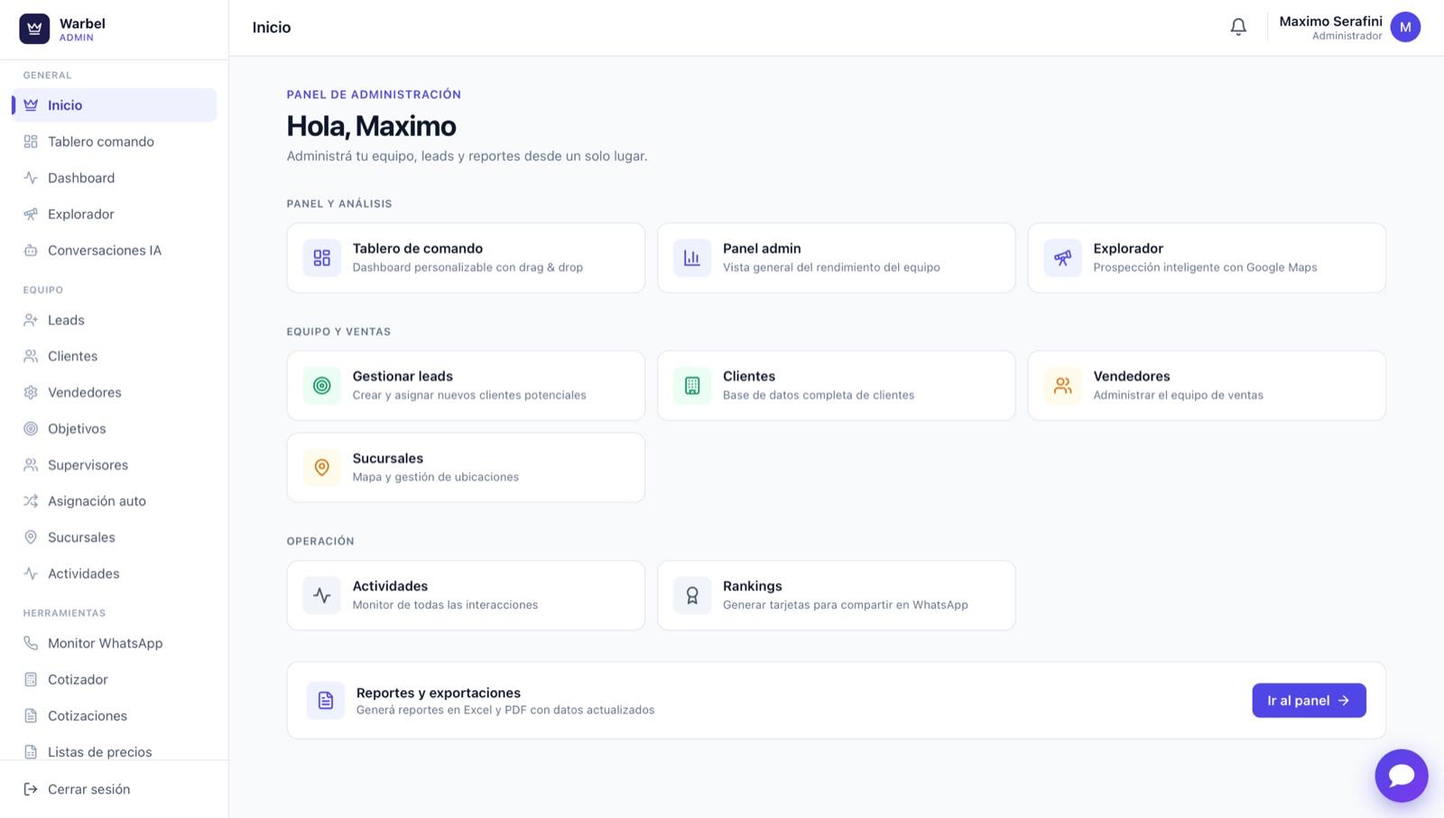The image size is (1444, 818).
Task: Click the Reportes y exportaciones document icon
Action: [x=326, y=701]
